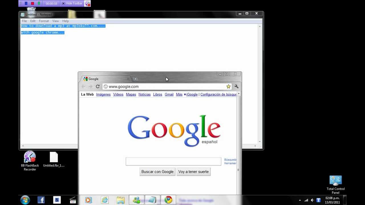Click the Windows Live Messenger taskbar icon
This screenshot has height=205, width=365.
(x=137, y=200)
